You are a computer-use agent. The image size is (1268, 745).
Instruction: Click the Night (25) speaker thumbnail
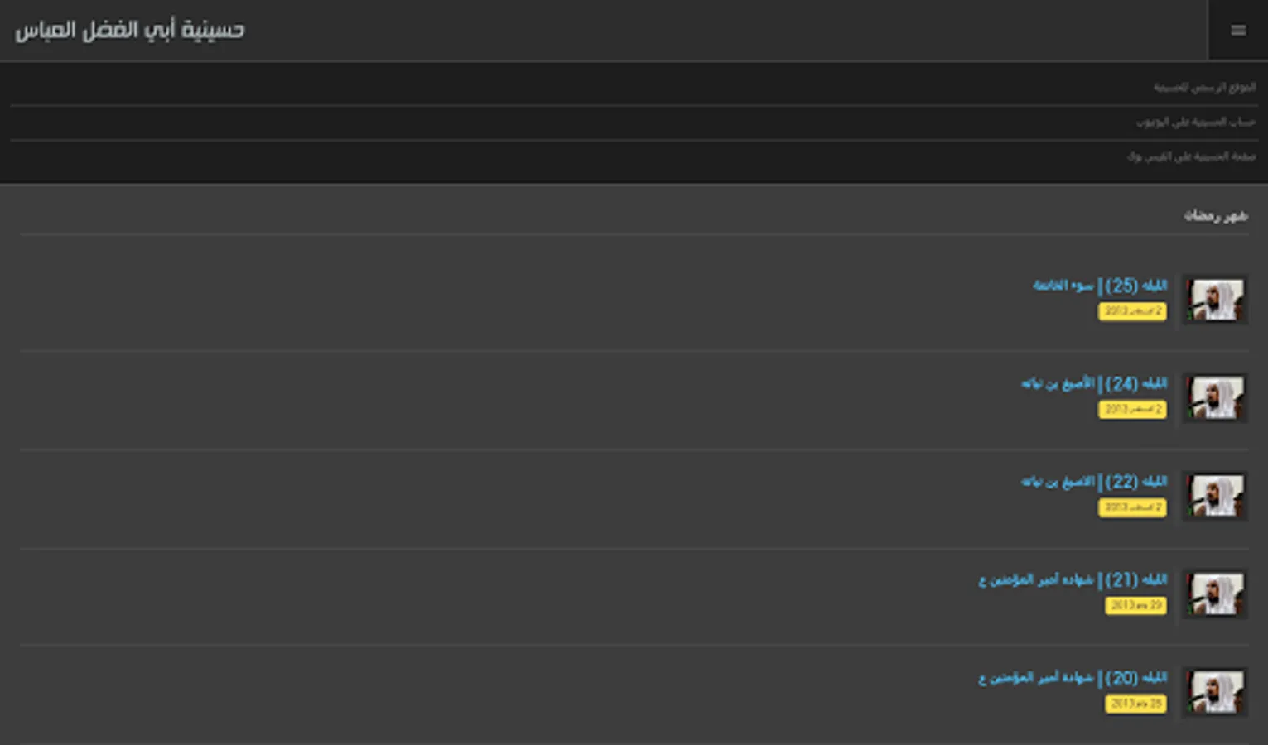[1215, 300]
